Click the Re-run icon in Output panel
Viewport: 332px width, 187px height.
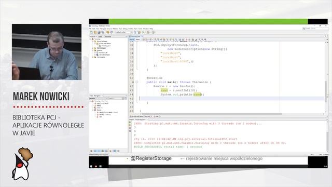coord(130,123)
